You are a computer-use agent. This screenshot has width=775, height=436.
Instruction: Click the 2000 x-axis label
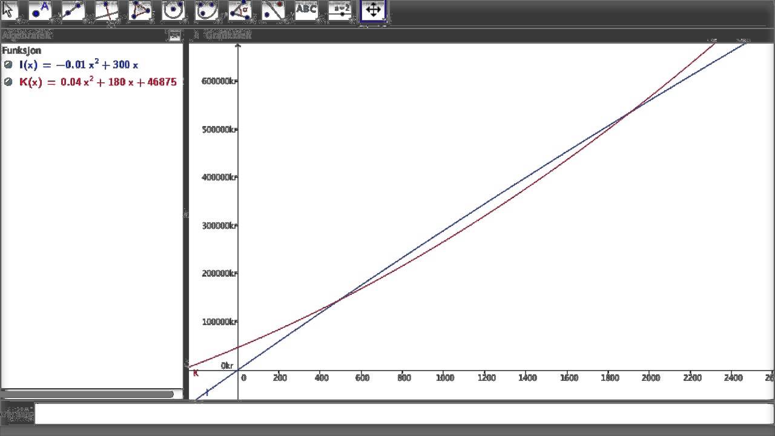tap(651, 378)
